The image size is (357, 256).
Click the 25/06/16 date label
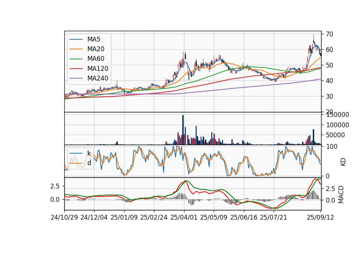click(244, 218)
